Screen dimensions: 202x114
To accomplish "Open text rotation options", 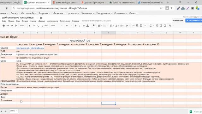I will pos(127,26).
